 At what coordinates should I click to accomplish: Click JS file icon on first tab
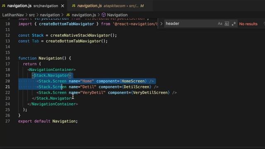[4, 6]
